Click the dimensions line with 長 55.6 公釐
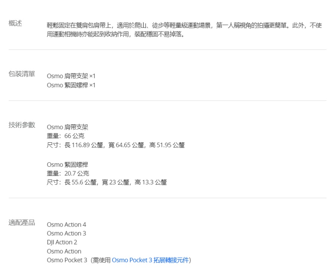This screenshot has height=275, width=335. [x=106, y=182]
